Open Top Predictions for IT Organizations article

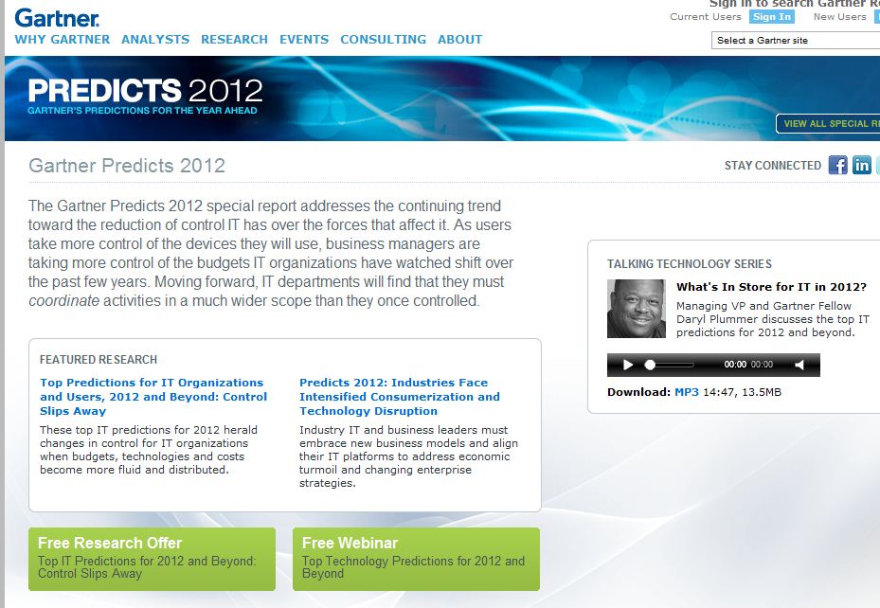153,397
